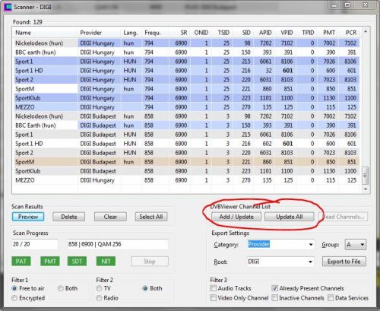Select the BBC earth (hun) DIGI Hungary row
380x311 pixels.
tap(186, 52)
